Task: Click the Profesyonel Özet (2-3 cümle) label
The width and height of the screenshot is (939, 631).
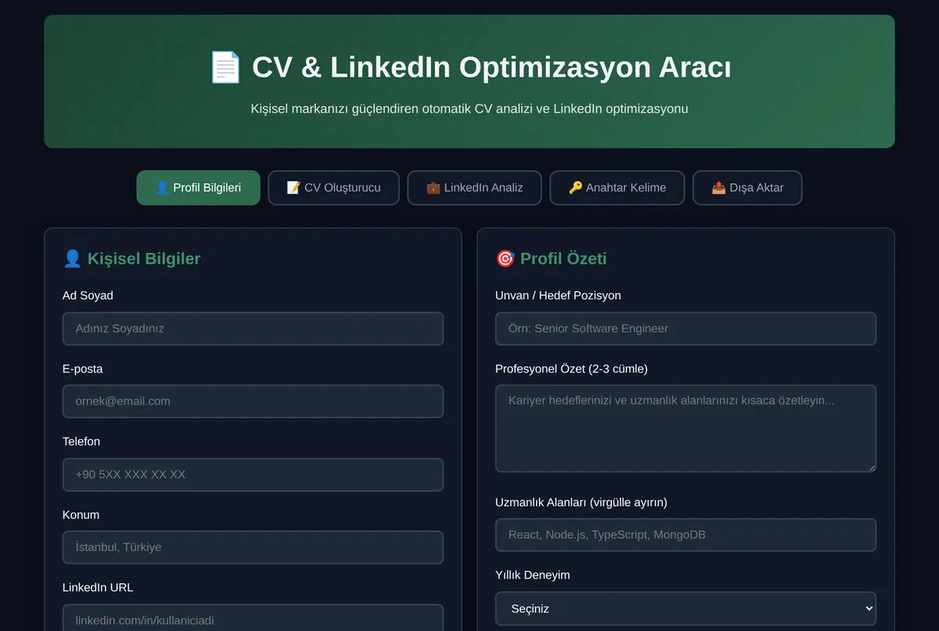Action: pos(571,369)
